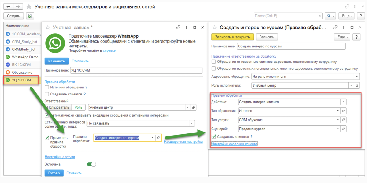Screen dimensions: 367x183
Task: Click the Создать button
Action: pyautogui.click(x=13, y=16)
